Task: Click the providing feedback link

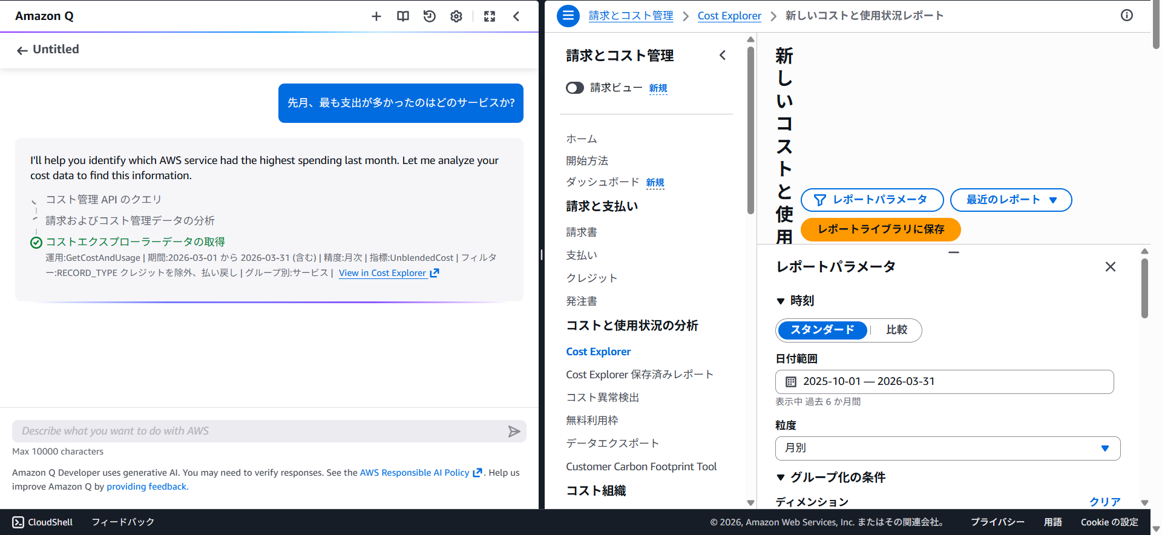Action: pyautogui.click(x=146, y=487)
